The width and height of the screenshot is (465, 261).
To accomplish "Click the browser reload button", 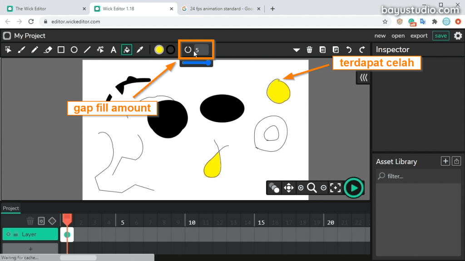I will coord(31,22).
